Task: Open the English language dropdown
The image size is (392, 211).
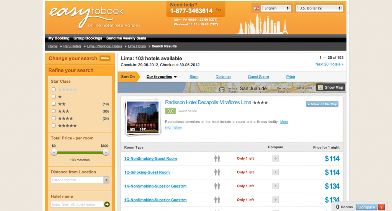Action: tap(276, 8)
